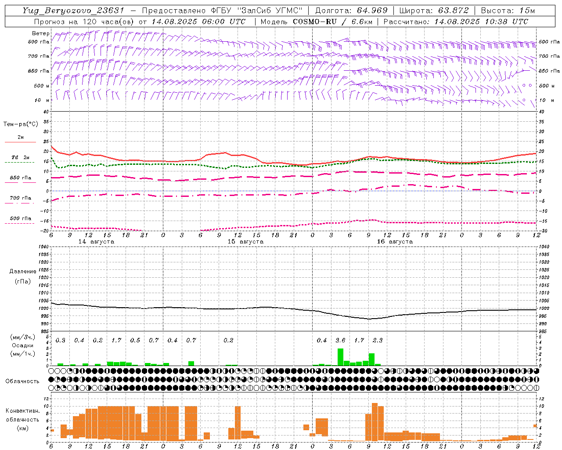562x450 pixels.
Task: Click the "16 августа" date label
Action: pyautogui.click(x=395, y=242)
